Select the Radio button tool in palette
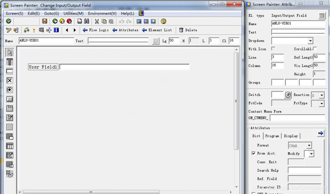This screenshot has height=194, width=330. [9, 90]
